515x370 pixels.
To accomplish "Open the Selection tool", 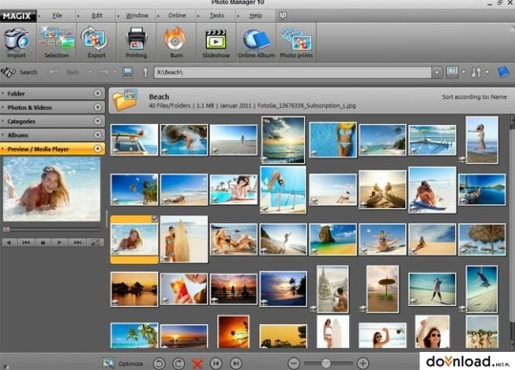I will (56, 43).
